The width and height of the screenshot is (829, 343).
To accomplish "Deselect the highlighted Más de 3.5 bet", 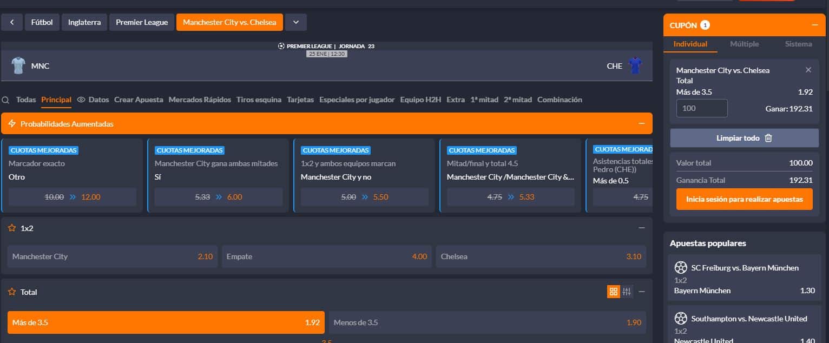I will pos(166,322).
